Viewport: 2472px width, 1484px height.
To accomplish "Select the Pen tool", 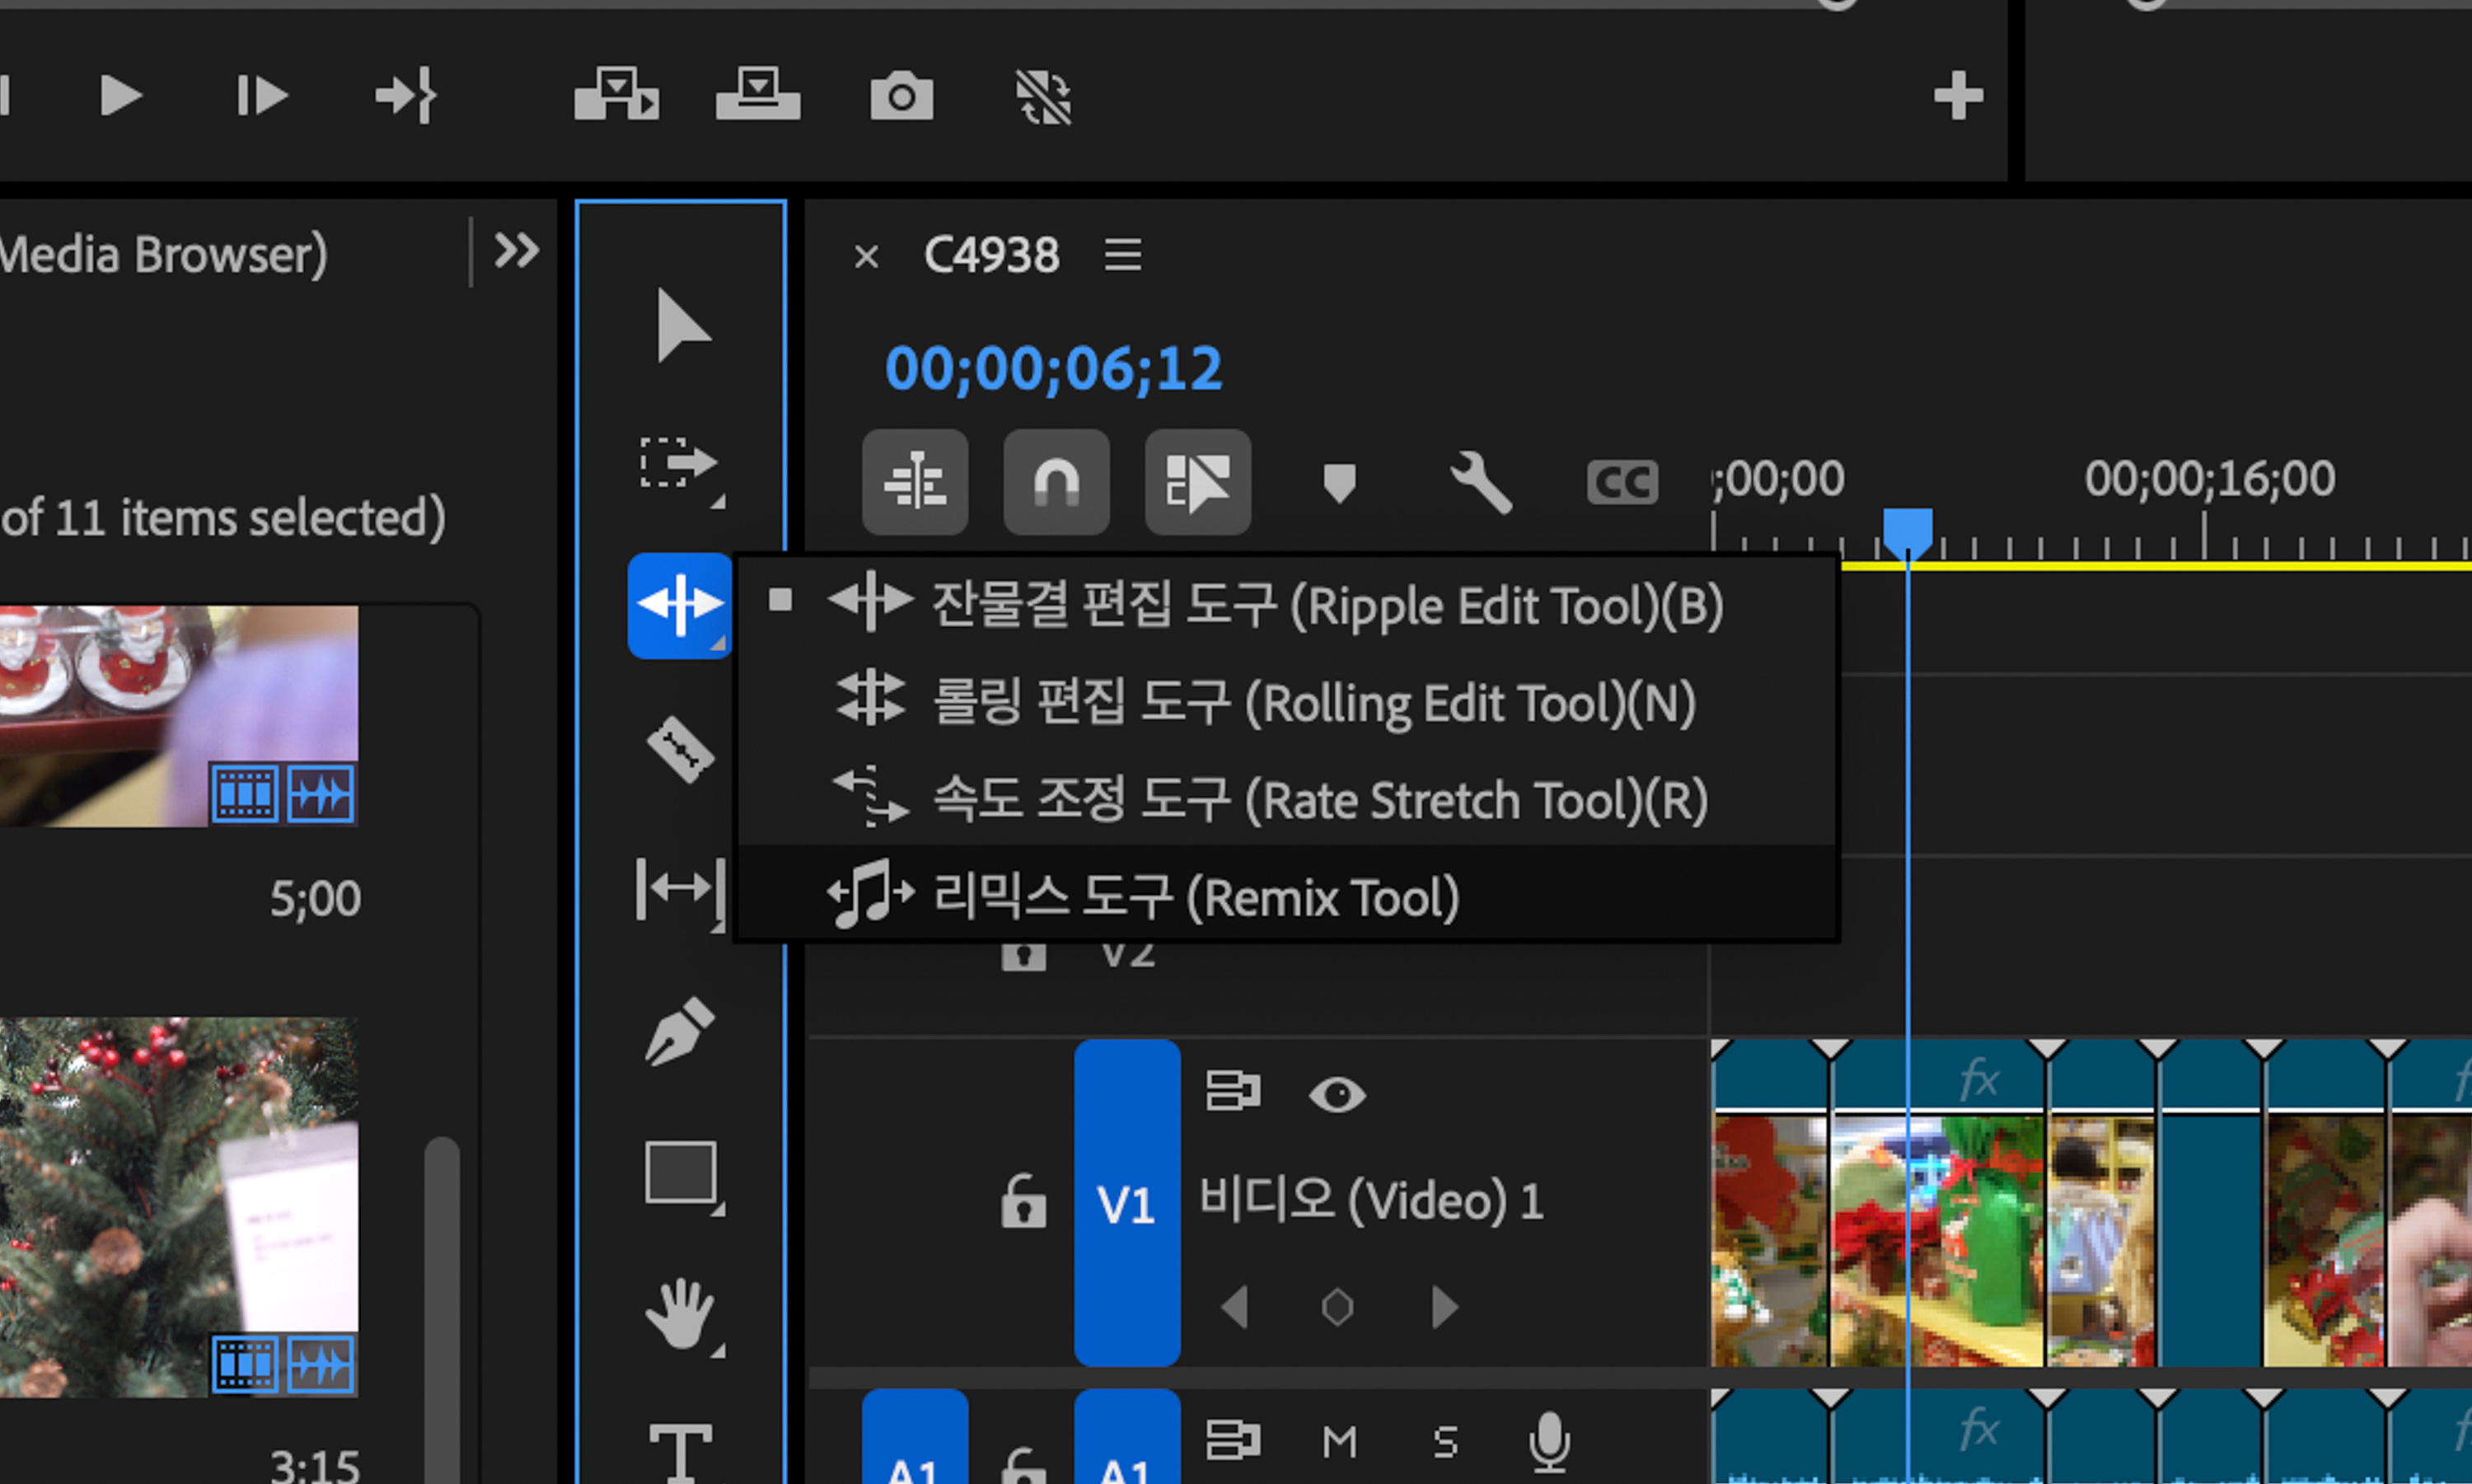I will point(680,1030).
